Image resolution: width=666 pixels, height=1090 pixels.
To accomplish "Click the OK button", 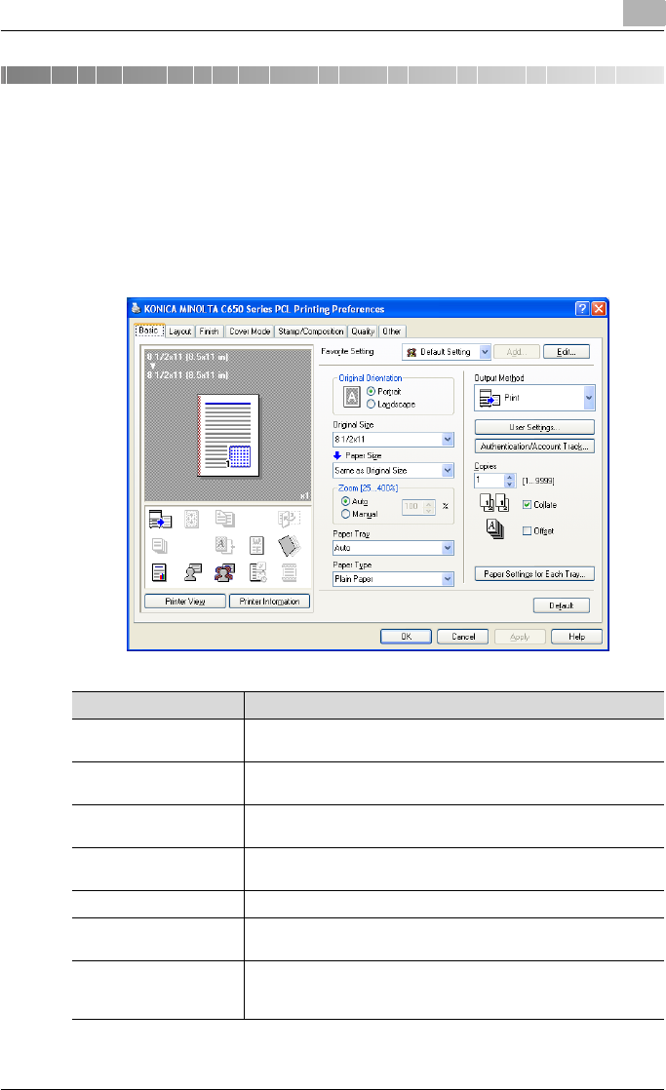I will coord(406,636).
